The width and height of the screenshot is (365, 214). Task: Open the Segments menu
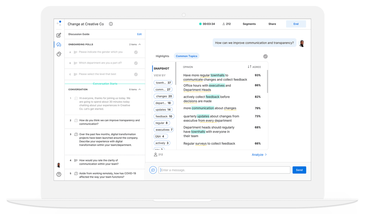tap(249, 24)
